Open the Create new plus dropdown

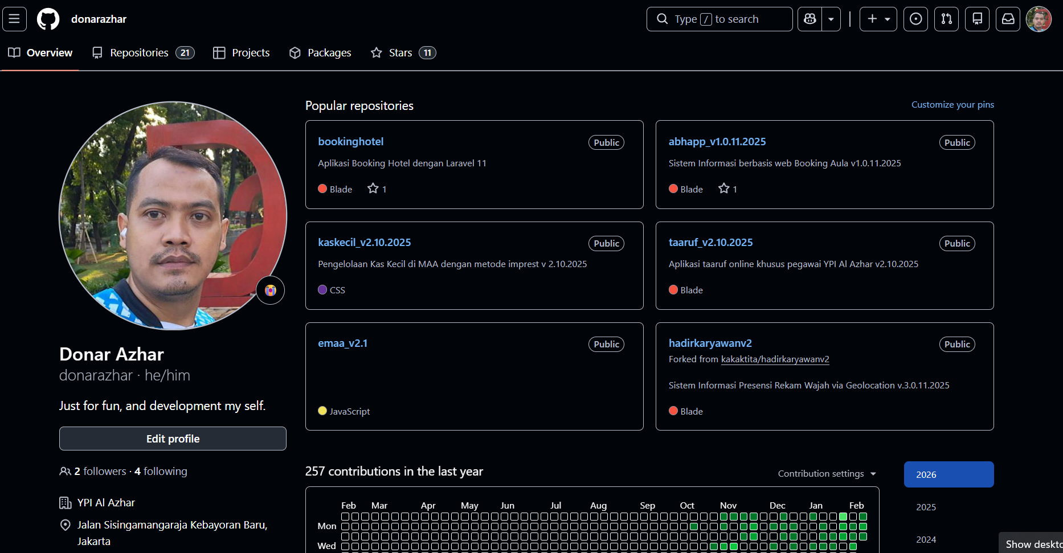click(878, 19)
